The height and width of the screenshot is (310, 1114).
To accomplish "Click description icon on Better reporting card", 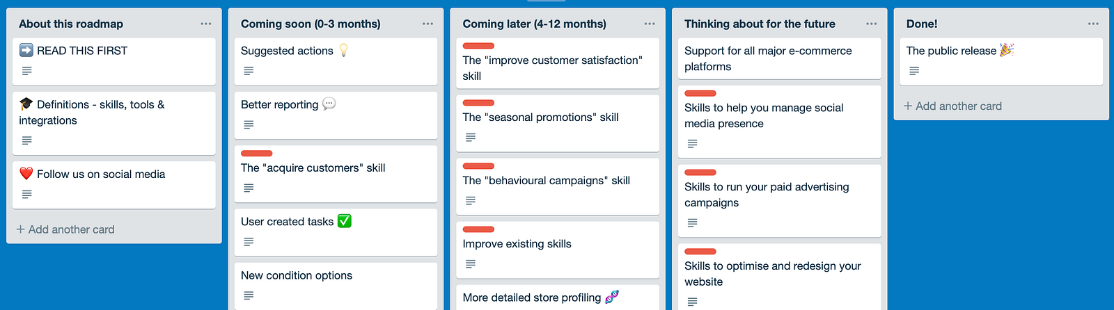I will point(249,125).
